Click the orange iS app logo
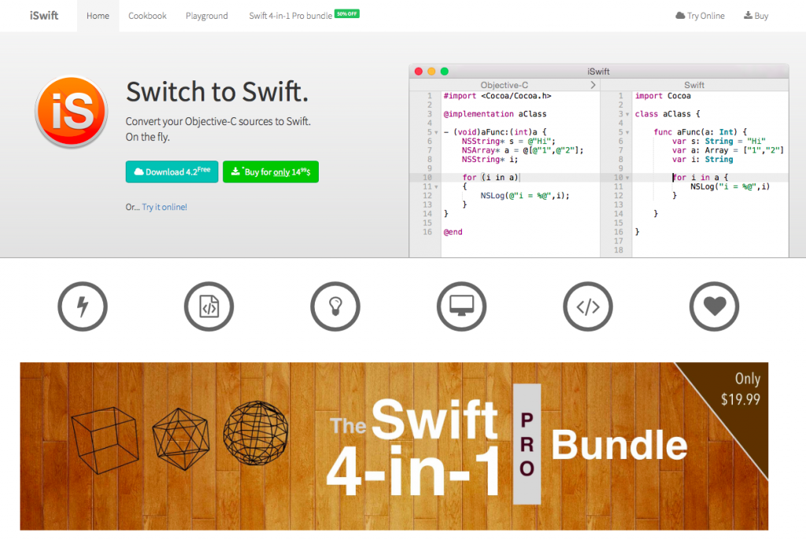 [x=72, y=112]
